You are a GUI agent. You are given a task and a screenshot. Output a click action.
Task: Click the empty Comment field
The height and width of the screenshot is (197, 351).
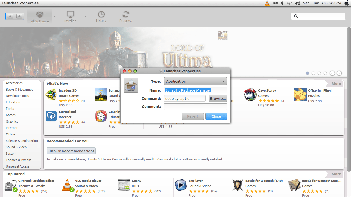[x=196, y=107]
